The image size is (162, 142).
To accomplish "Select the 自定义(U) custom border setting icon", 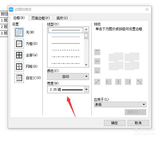I will click(19, 78).
